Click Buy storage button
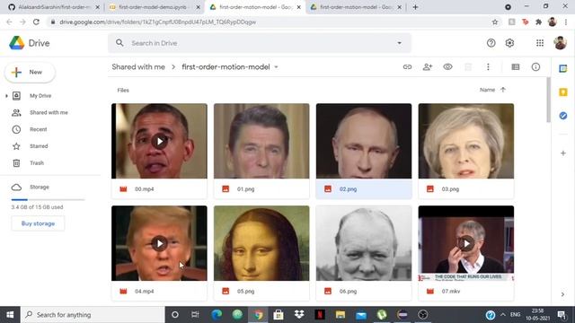 pyautogui.click(x=38, y=223)
